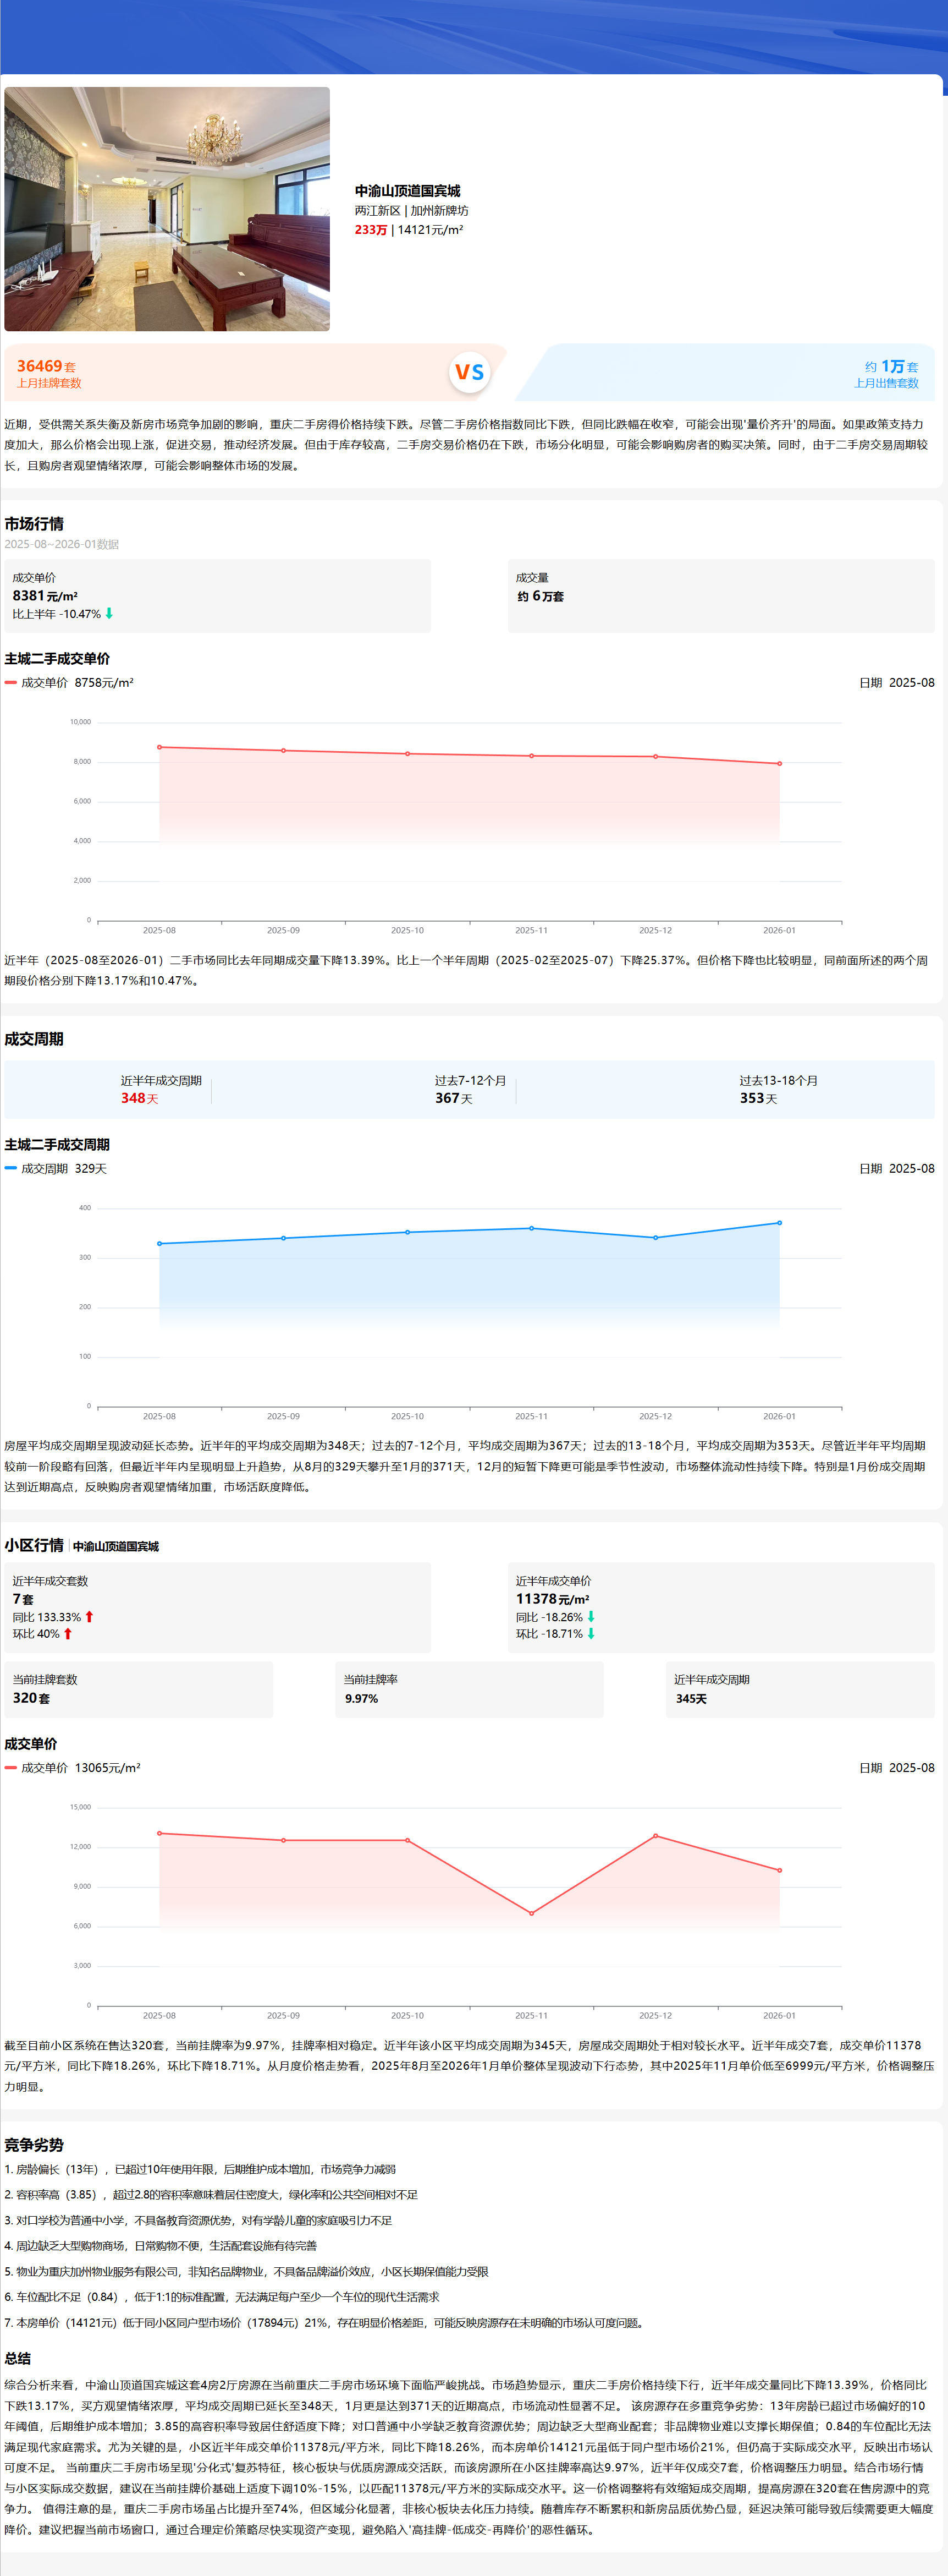Click the 2026-01 point on the cycle chart
The width and height of the screenshot is (948, 2576).
[779, 1223]
